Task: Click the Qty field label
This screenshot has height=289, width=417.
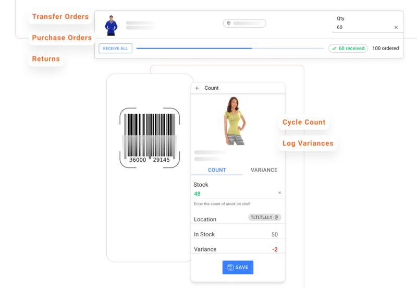Action: pos(340,18)
